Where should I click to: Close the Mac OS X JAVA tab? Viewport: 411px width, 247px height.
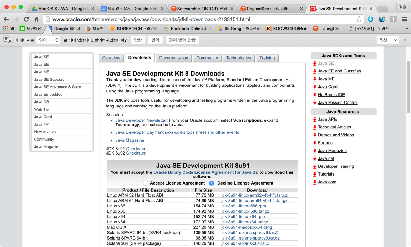tap(93, 9)
